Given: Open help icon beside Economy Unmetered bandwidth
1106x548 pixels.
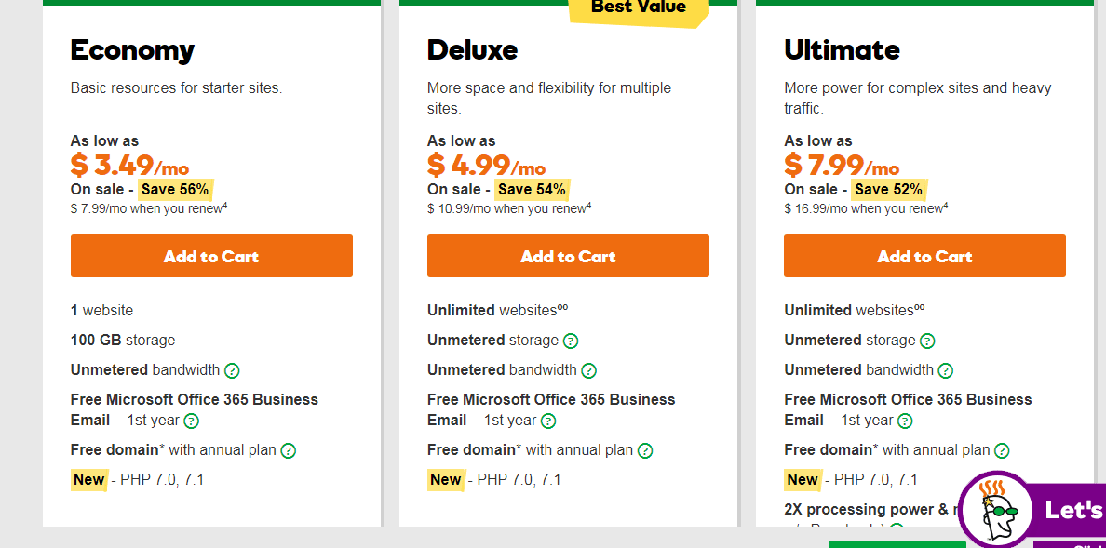Looking at the screenshot, I should click(232, 370).
